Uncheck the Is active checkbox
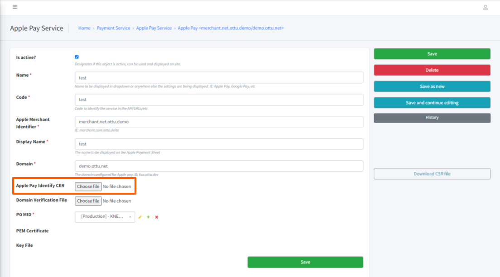 77,57
